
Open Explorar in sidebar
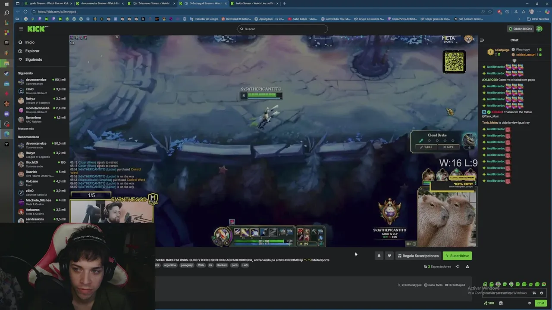click(28, 51)
